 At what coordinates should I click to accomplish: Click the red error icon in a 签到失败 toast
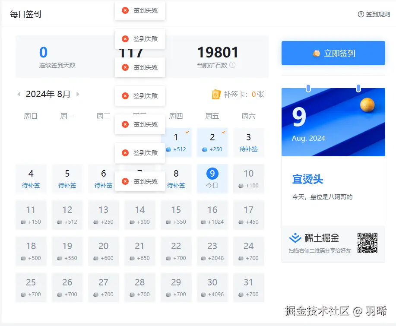coord(126,10)
